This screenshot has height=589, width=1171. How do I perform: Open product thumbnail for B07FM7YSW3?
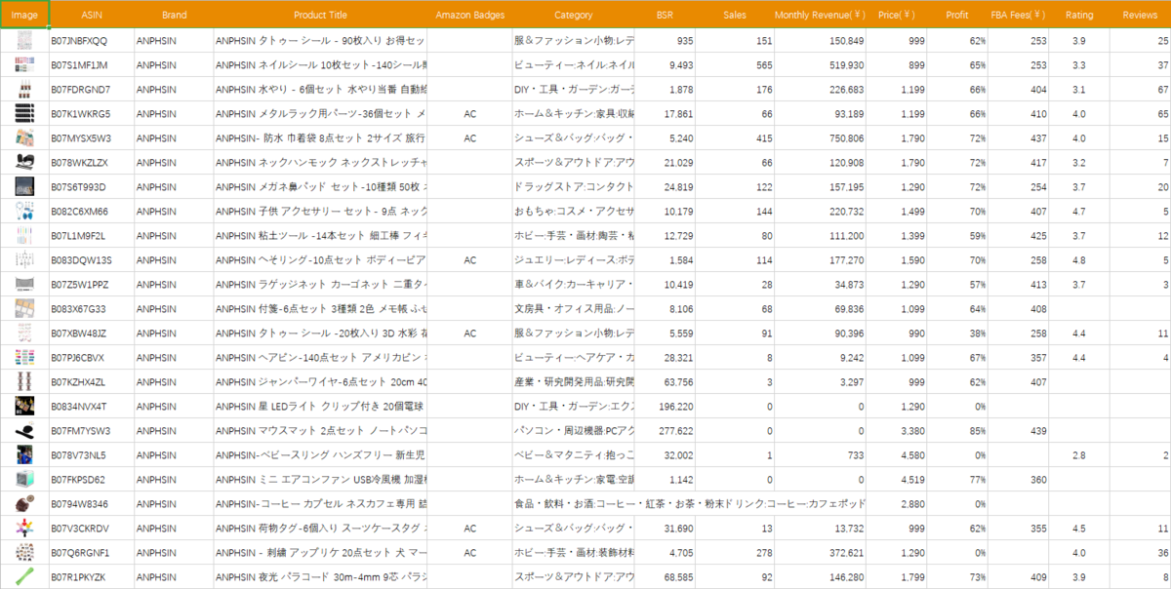pyautogui.click(x=24, y=431)
